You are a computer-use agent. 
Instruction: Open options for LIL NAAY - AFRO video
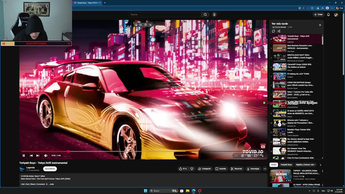[x=322, y=185]
